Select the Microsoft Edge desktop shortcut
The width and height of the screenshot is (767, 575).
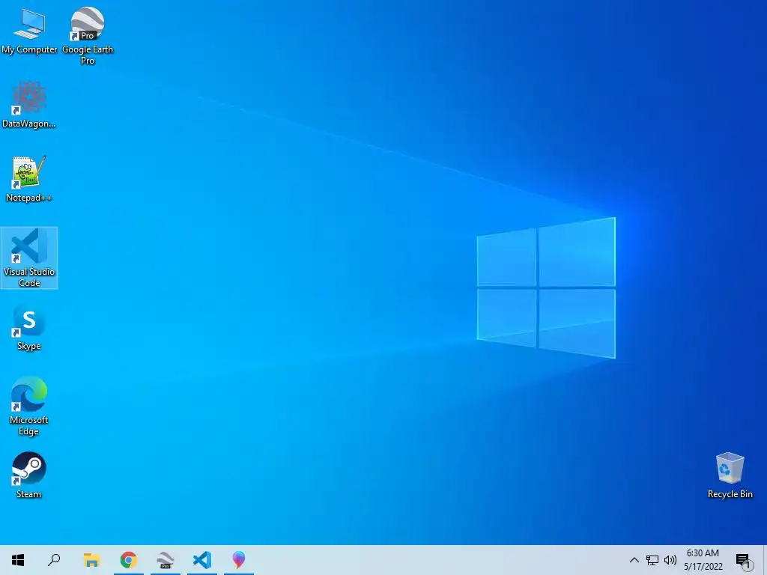point(29,407)
